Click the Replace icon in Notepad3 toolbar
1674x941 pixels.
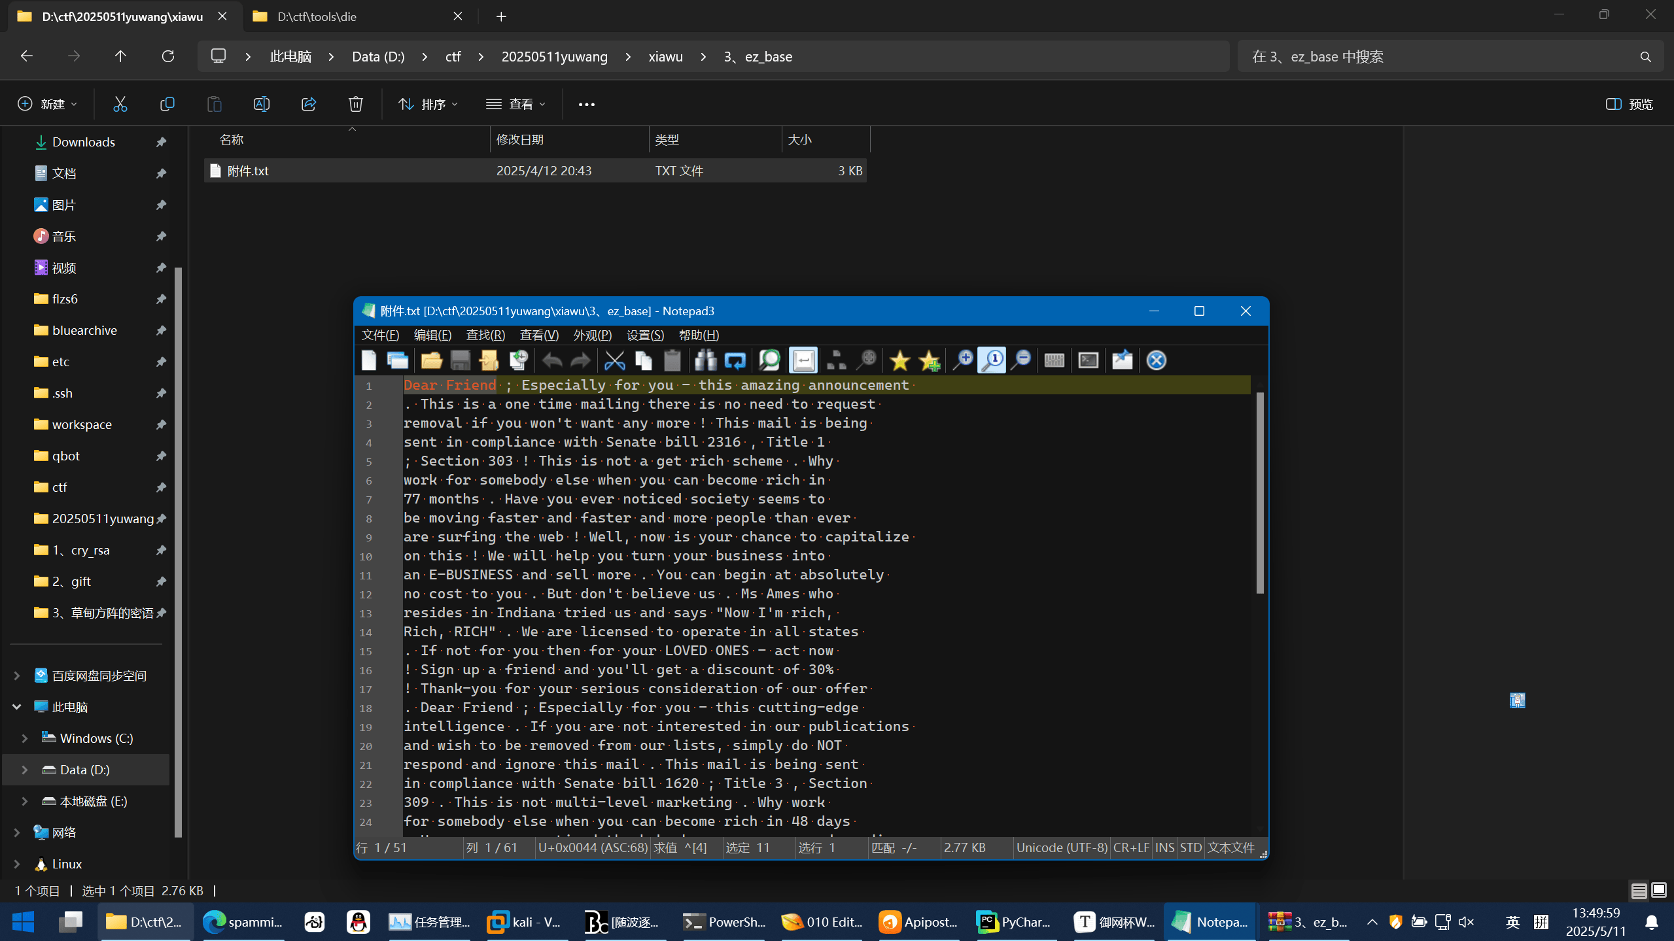pyautogui.click(x=735, y=360)
